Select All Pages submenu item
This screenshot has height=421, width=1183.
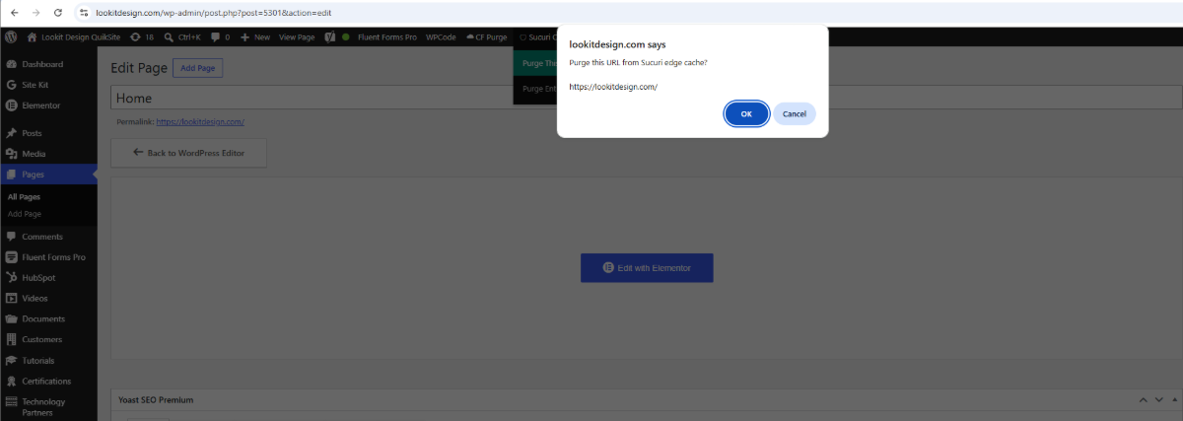[24, 197]
